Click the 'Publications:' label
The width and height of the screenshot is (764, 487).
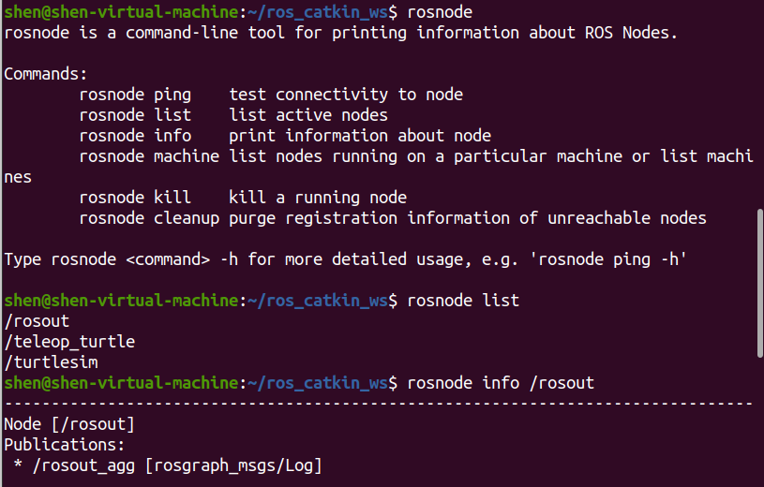tap(65, 445)
